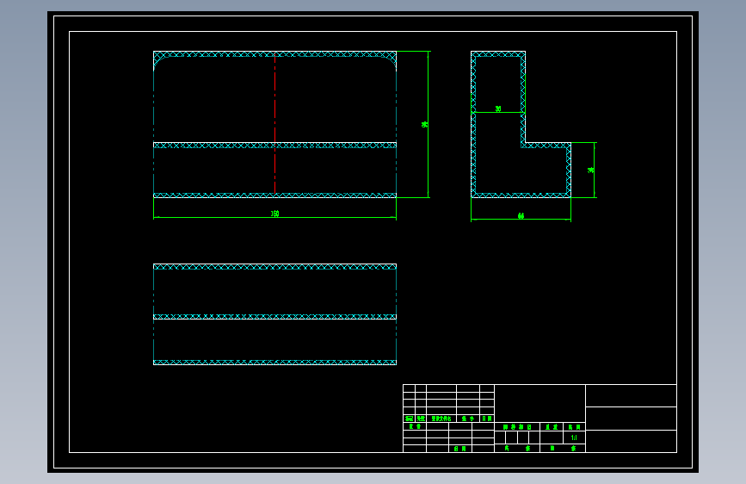Select the 1:1 scale value in title block
746x484 pixels.
(574, 437)
